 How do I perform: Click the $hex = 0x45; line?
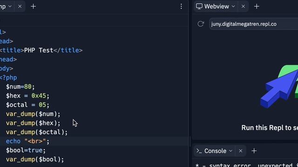[27, 96]
